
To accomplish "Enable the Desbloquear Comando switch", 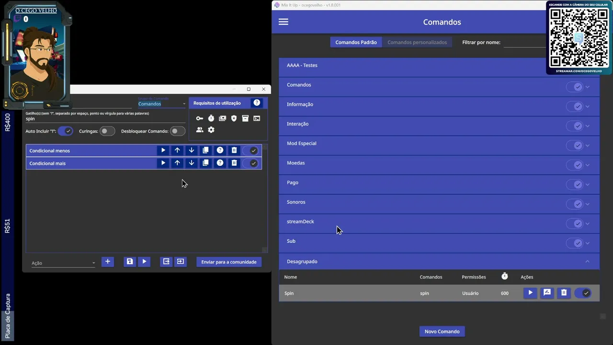I will point(178,131).
